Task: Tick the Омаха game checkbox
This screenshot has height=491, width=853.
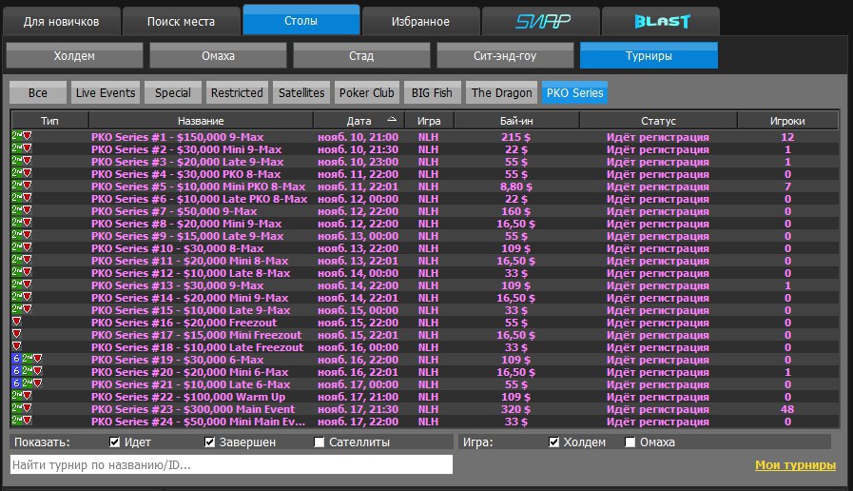Action: (x=630, y=442)
